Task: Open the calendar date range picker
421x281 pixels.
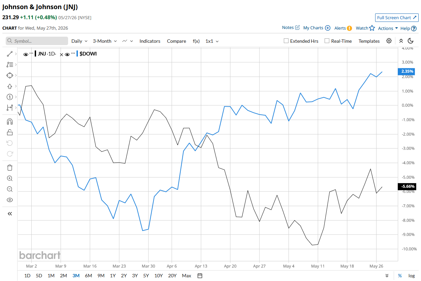Action: [x=200, y=276]
